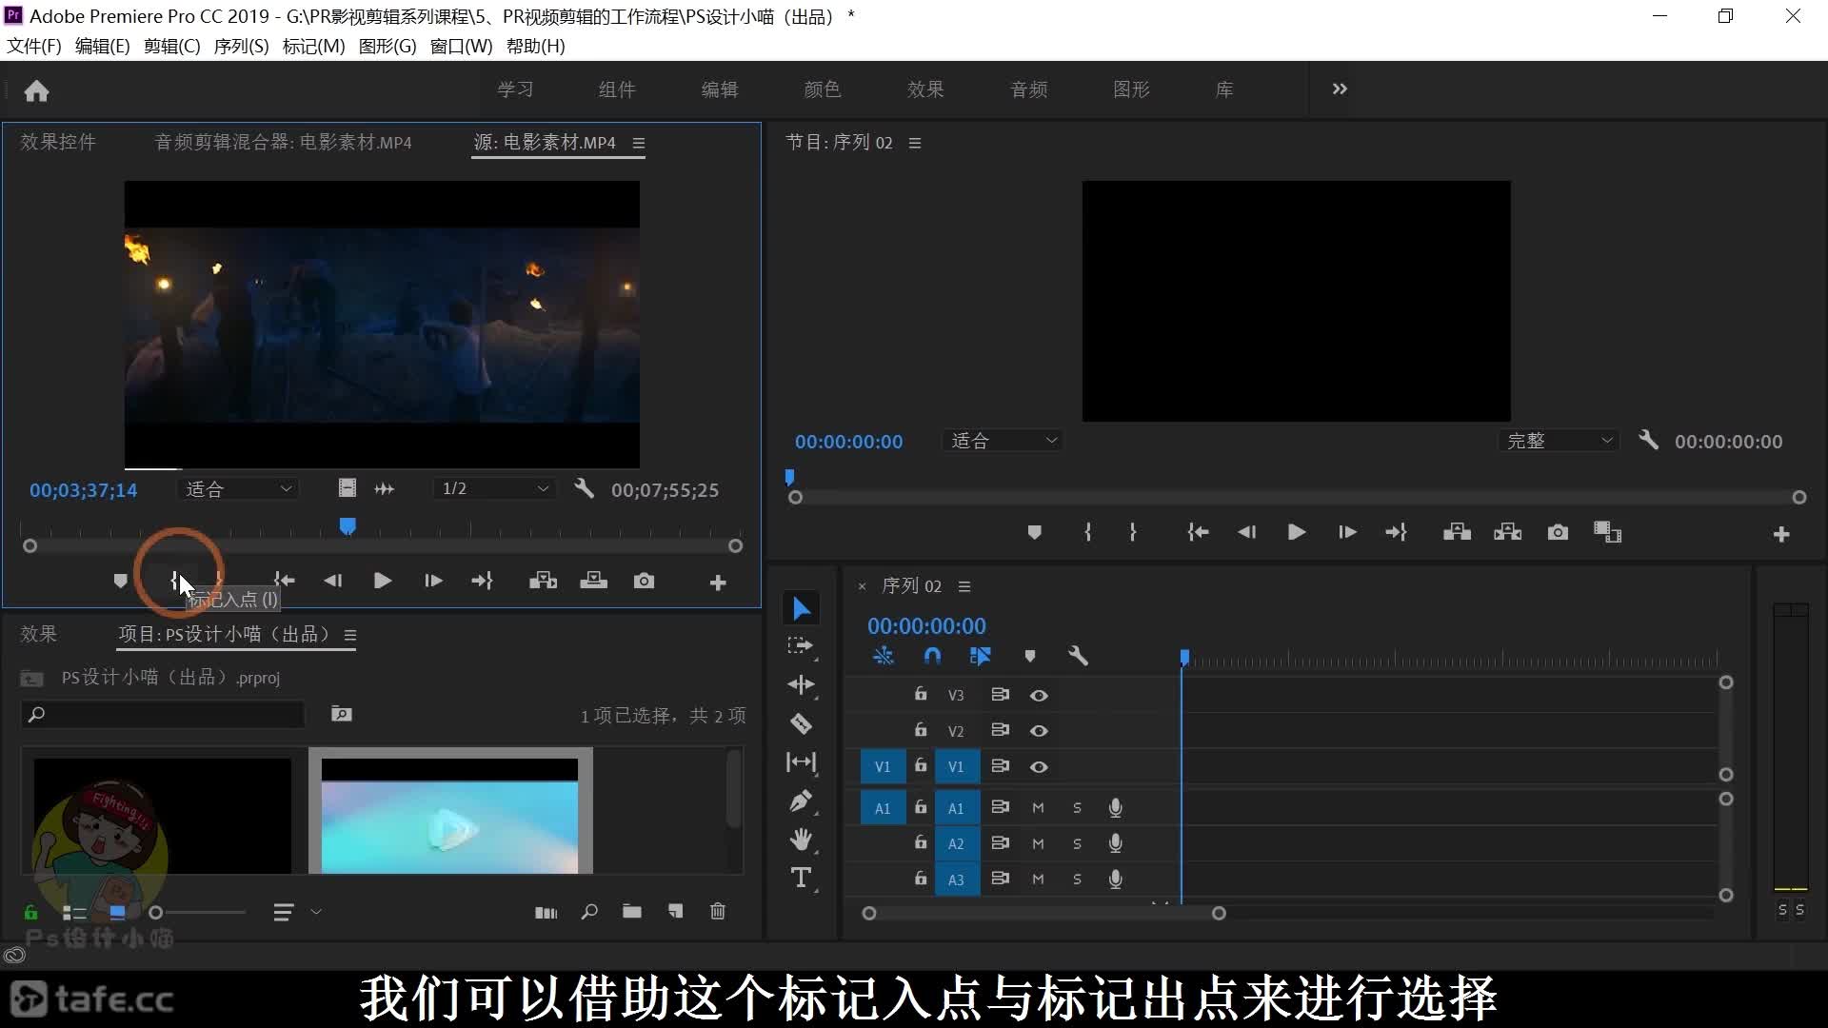This screenshot has height=1028, width=1828.
Task: Play the program monitor sequence
Action: tap(1296, 532)
